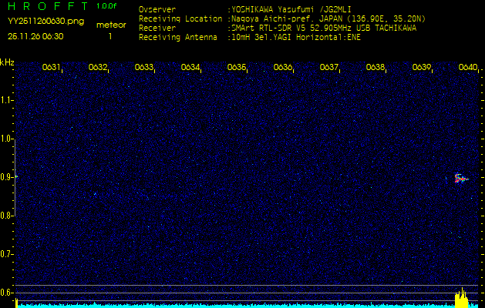Pick the 0633 time tick
485x308 pixels.
pyautogui.click(x=144, y=68)
